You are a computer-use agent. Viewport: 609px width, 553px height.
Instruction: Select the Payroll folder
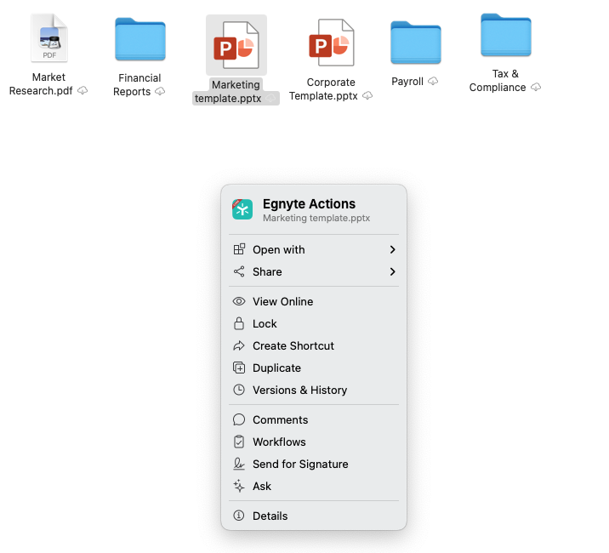415,43
